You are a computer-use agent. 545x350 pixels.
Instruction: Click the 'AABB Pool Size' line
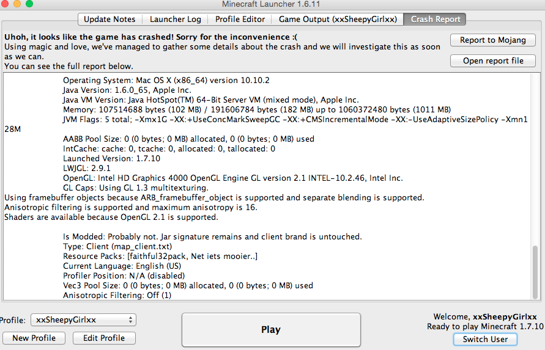tap(189, 139)
